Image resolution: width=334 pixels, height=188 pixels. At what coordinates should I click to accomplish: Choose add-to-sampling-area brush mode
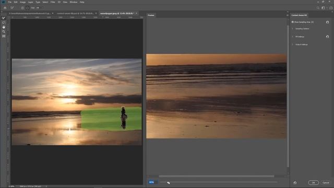[22, 8]
